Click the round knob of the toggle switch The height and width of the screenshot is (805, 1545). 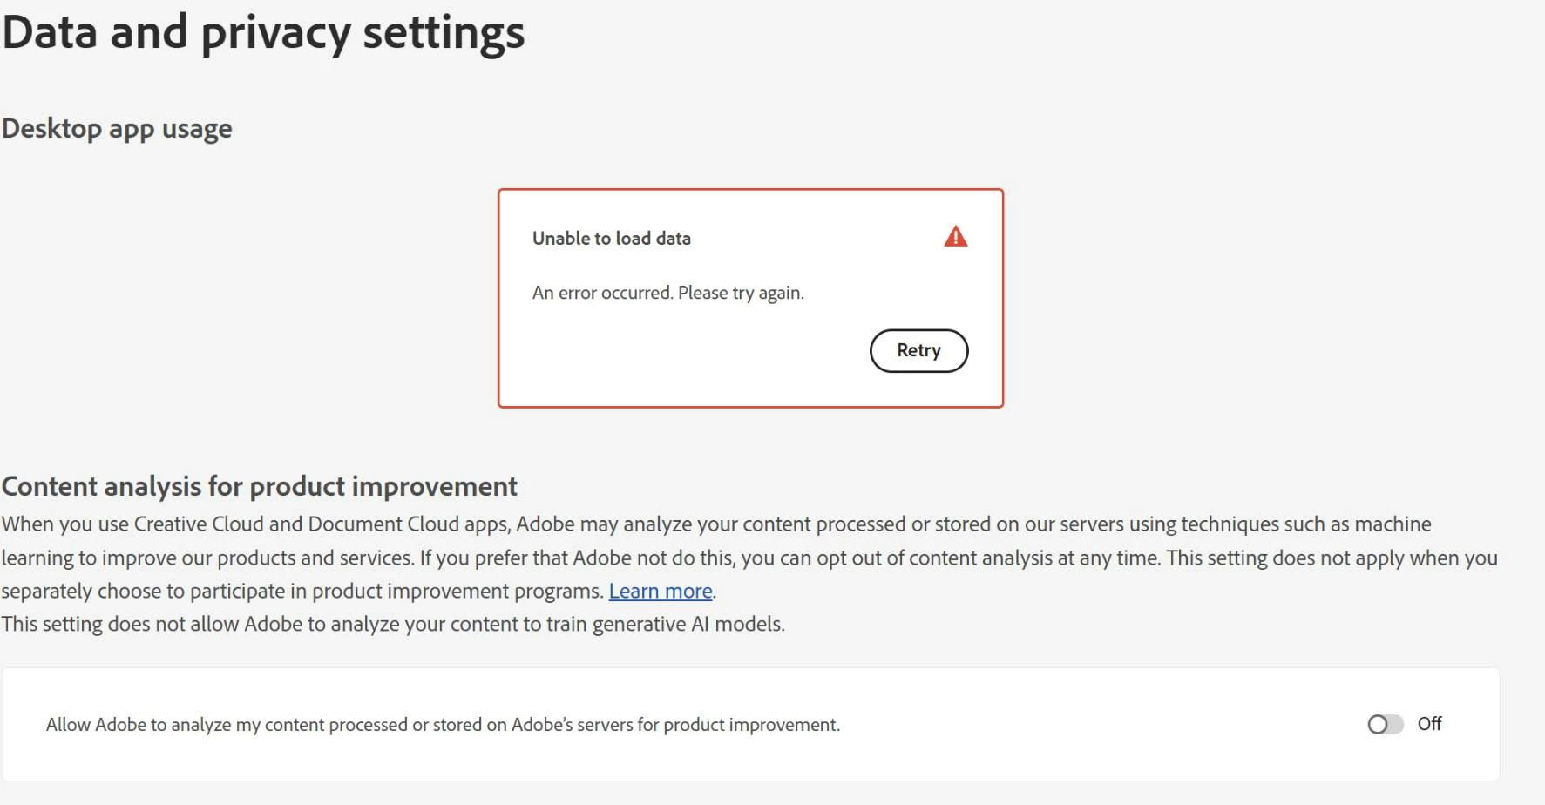1378,724
